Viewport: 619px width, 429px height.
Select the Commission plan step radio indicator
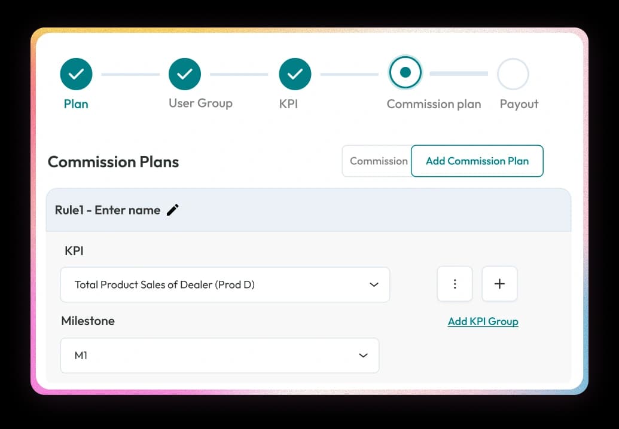tap(405, 73)
